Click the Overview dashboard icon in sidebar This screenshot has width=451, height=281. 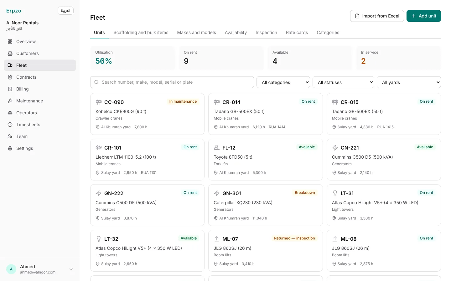(10, 42)
